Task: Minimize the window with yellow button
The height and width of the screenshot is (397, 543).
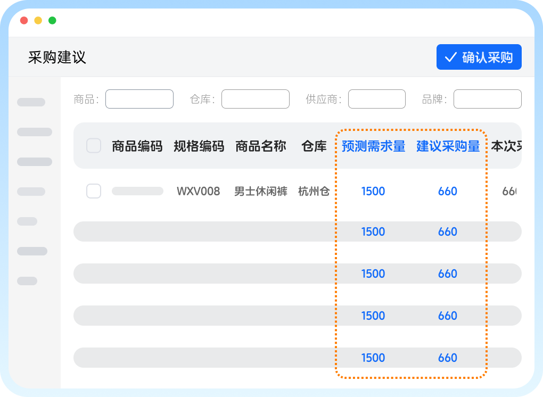Action: [38, 21]
